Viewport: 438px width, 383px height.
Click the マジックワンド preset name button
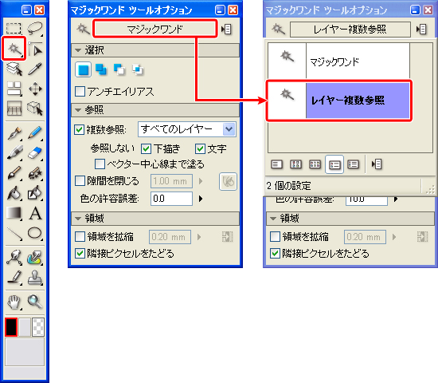(x=155, y=29)
